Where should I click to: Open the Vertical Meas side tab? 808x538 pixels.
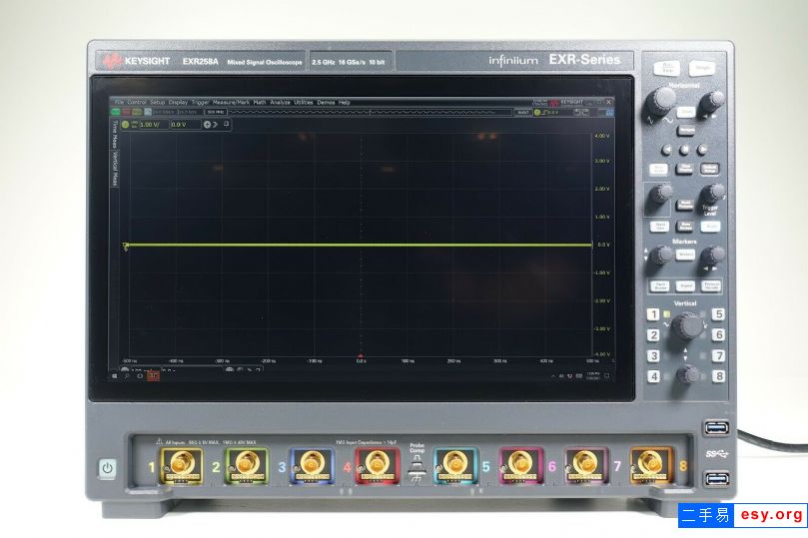click(115, 170)
